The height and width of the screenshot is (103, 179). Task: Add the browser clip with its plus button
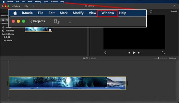point(50,30)
